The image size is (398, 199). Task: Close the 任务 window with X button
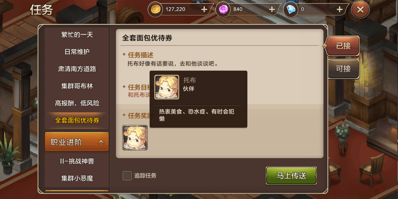click(x=360, y=10)
